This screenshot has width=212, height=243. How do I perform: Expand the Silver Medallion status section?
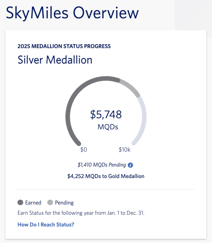tap(54, 60)
